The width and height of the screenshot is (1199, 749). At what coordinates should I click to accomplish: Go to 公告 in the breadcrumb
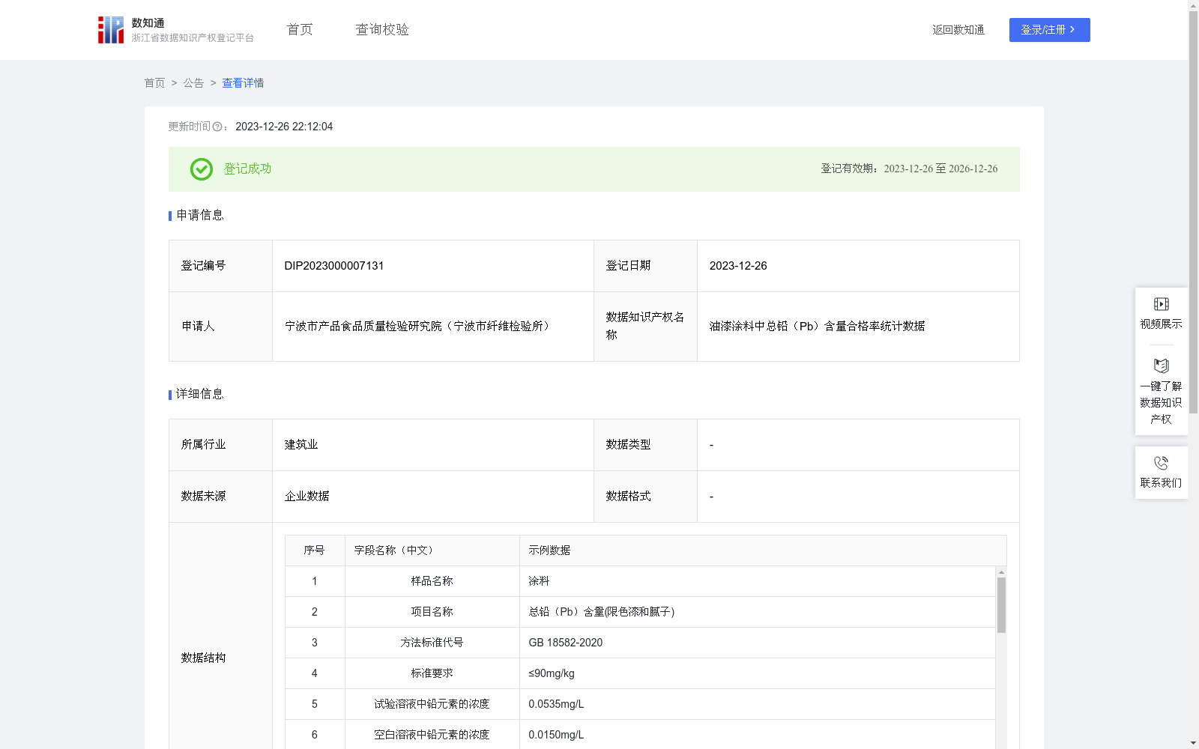pyautogui.click(x=193, y=83)
